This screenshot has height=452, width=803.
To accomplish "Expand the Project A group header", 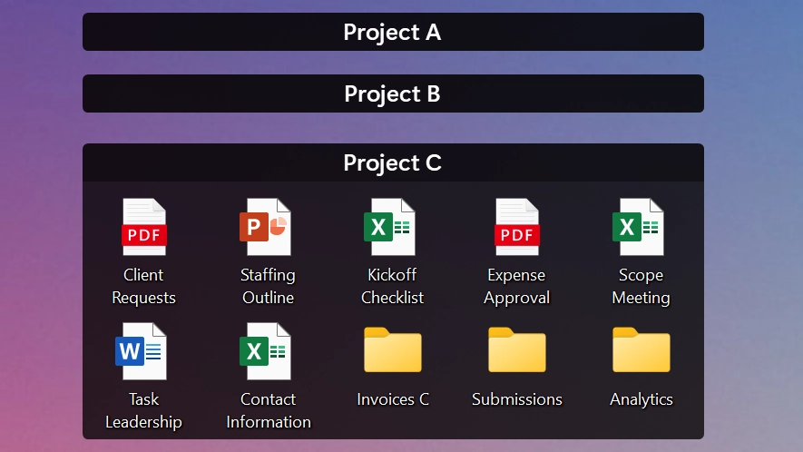I will coord(393,32).
